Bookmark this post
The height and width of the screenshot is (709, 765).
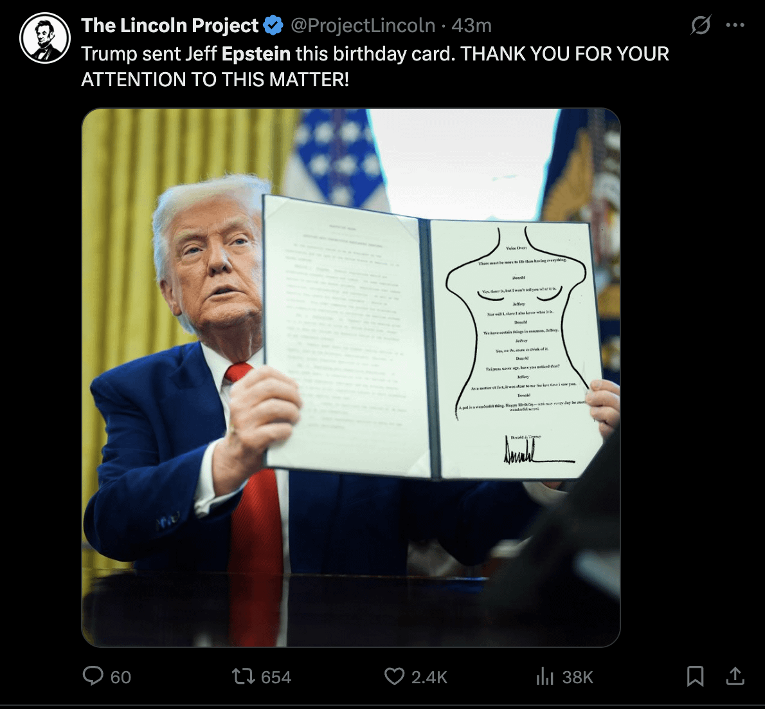pos(695,676)
